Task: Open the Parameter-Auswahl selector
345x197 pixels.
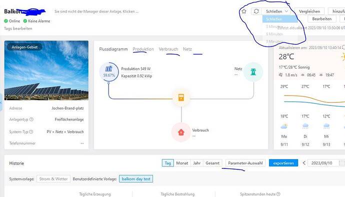Action: (245, 163)
